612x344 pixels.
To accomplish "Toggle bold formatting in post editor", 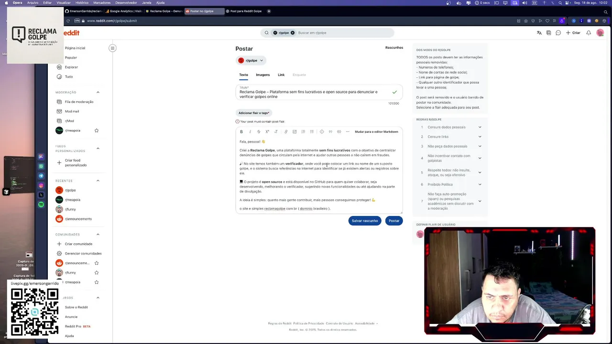I will [x=241, y=132].
